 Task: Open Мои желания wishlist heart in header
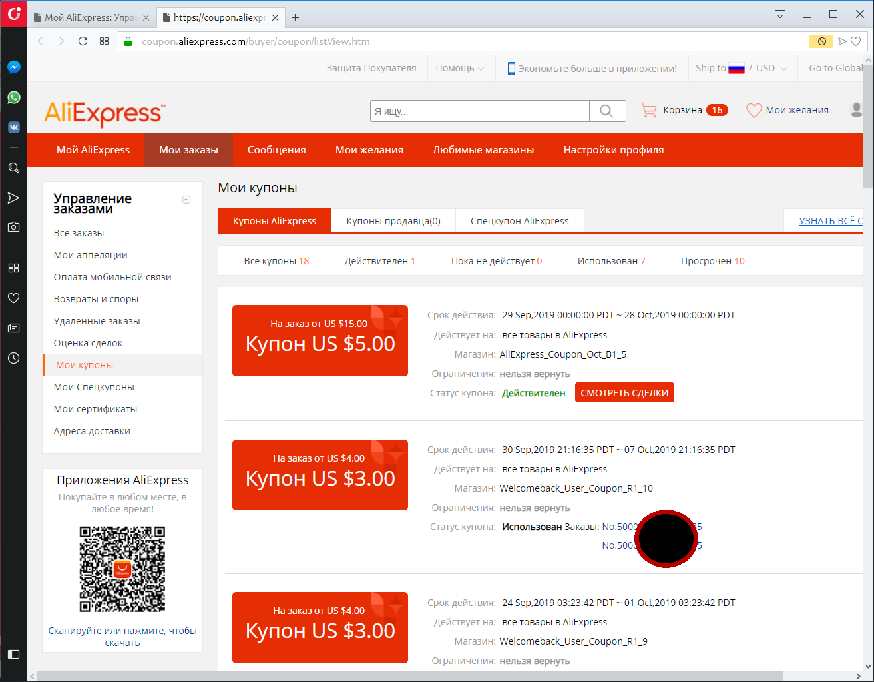point(787,110)
